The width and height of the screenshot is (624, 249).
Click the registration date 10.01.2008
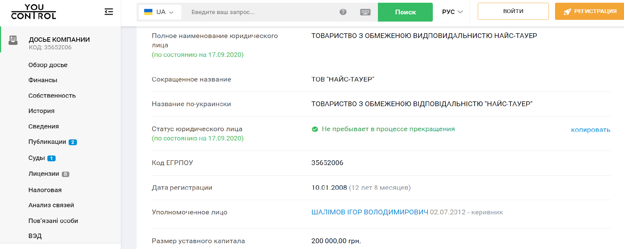[x=329, y=187]
